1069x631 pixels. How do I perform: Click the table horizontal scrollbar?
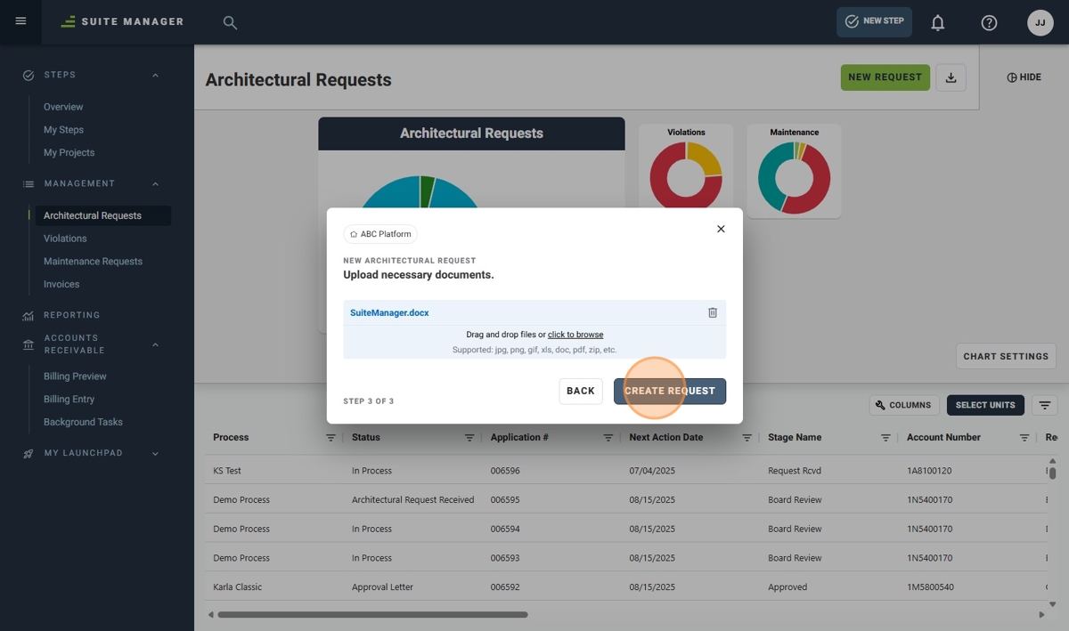tap(372, 614)
